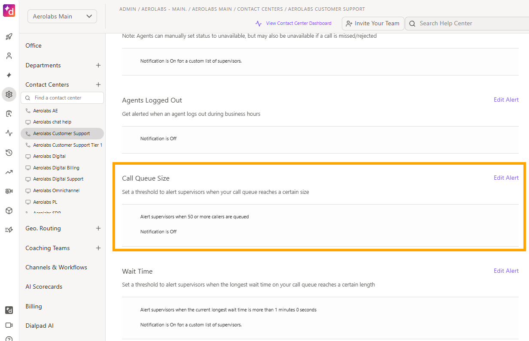529x341 pixels.
Task: Click the trending arrow analytics icon
Action: [x=9, y=172]
